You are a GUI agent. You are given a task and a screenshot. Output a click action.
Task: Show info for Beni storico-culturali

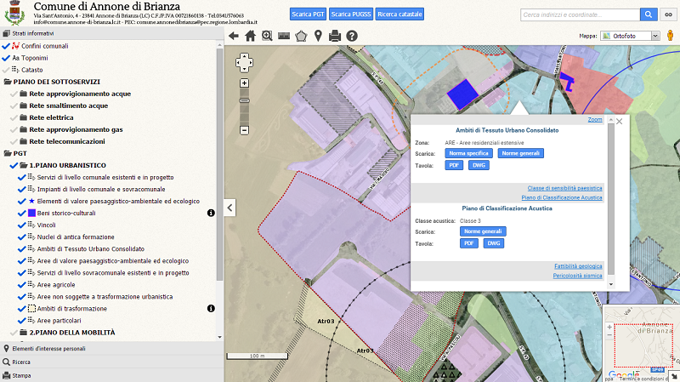pyautogui.click(x=211, y=214)
